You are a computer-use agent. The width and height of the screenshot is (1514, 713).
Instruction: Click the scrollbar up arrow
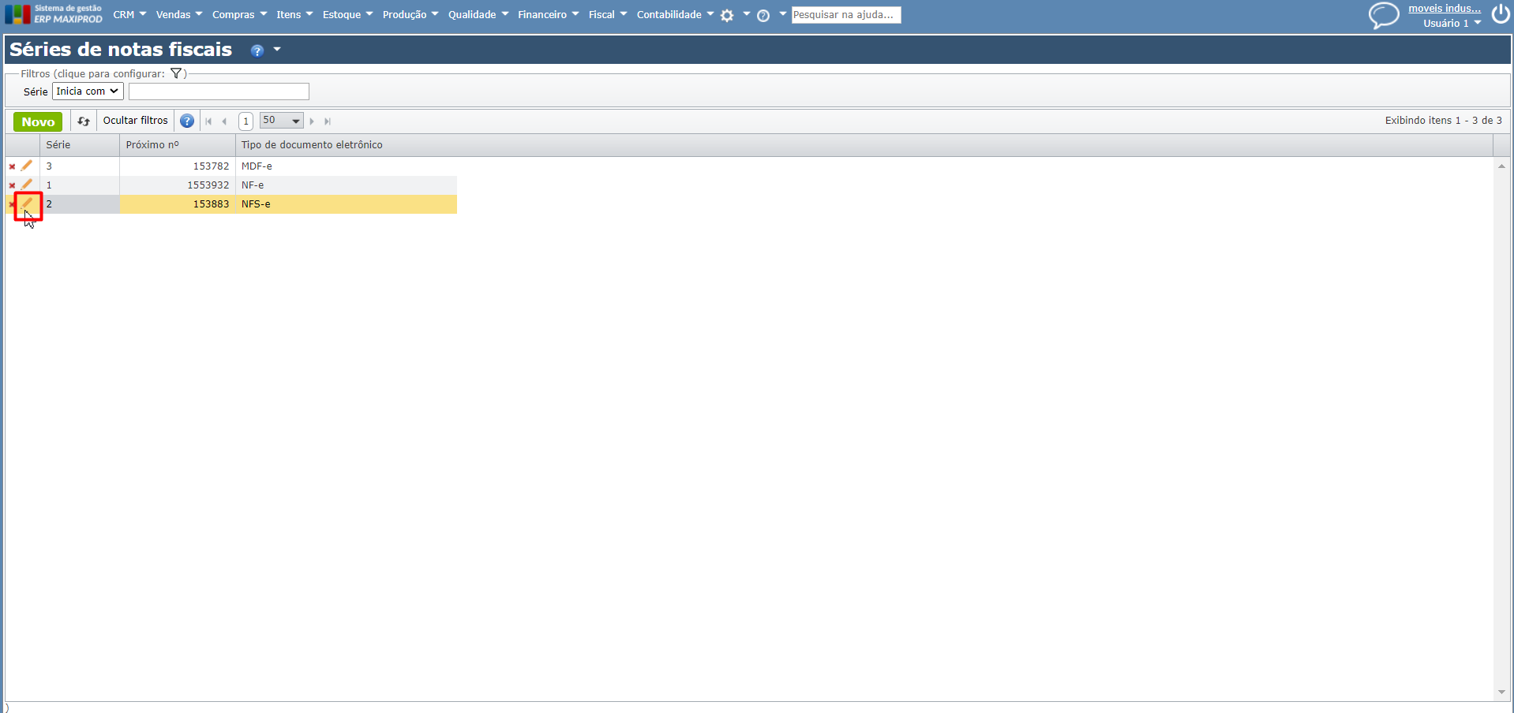coord(1501,166)
